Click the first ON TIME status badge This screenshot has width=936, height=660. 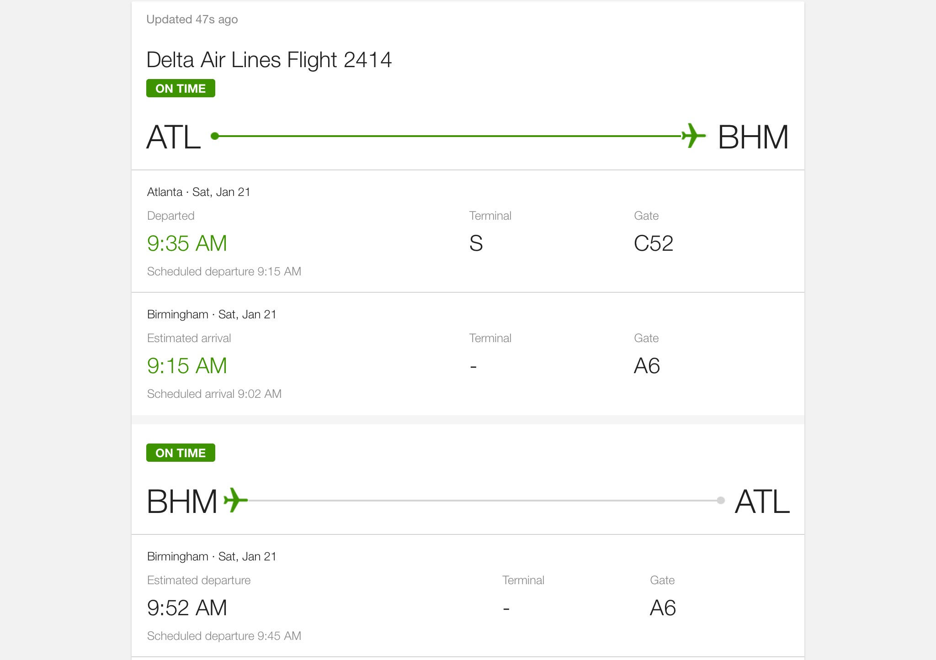point(181,88)
